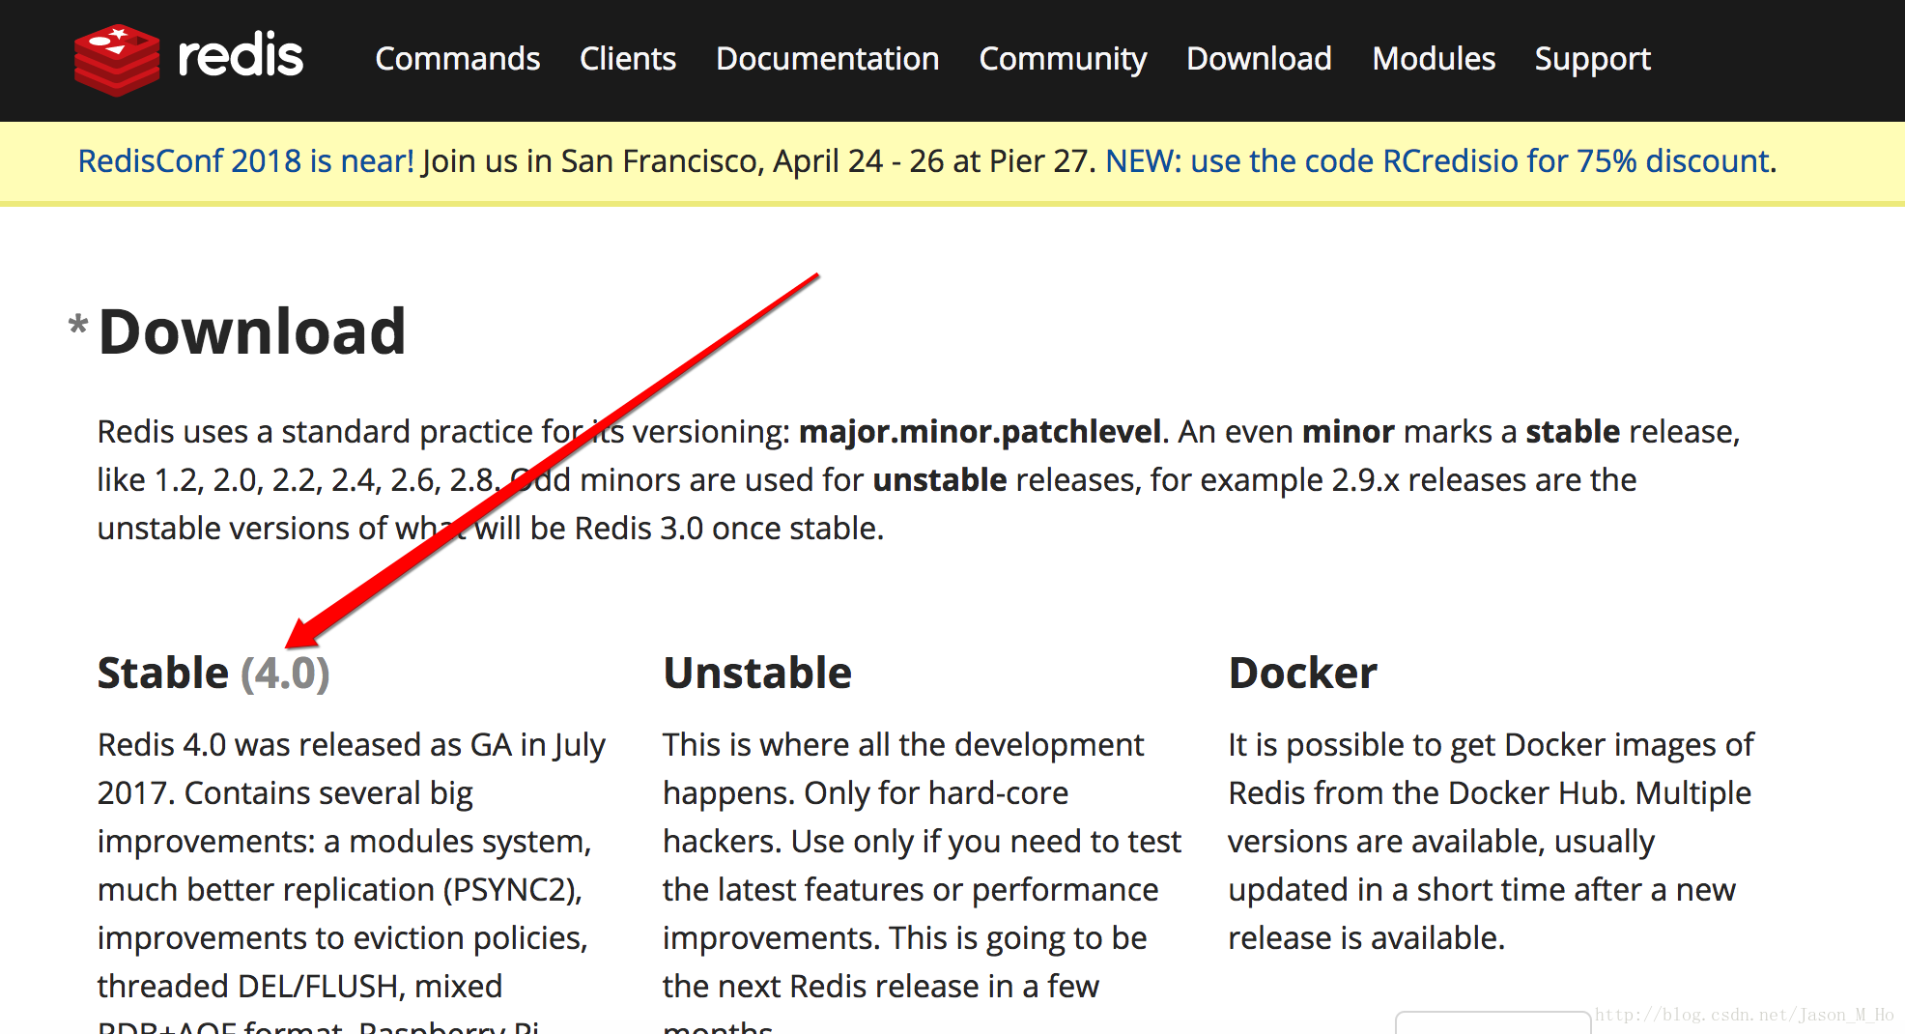Click the asterisk anchor beside Download heading
The height and width of the screenshot is (1034, 1905).
click(78, 326)
